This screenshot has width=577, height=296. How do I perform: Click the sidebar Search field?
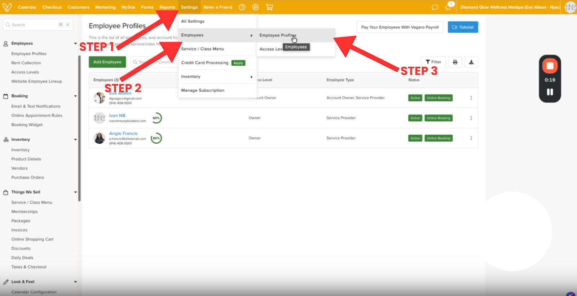click(x=38, y=25)
